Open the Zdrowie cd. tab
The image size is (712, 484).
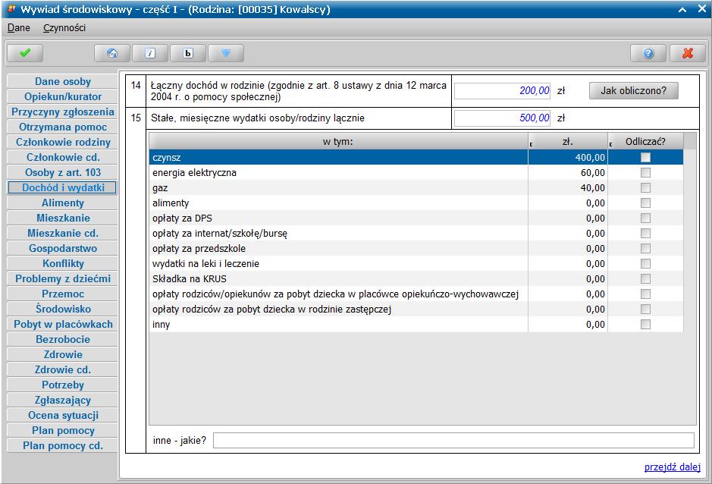[63, 369]
